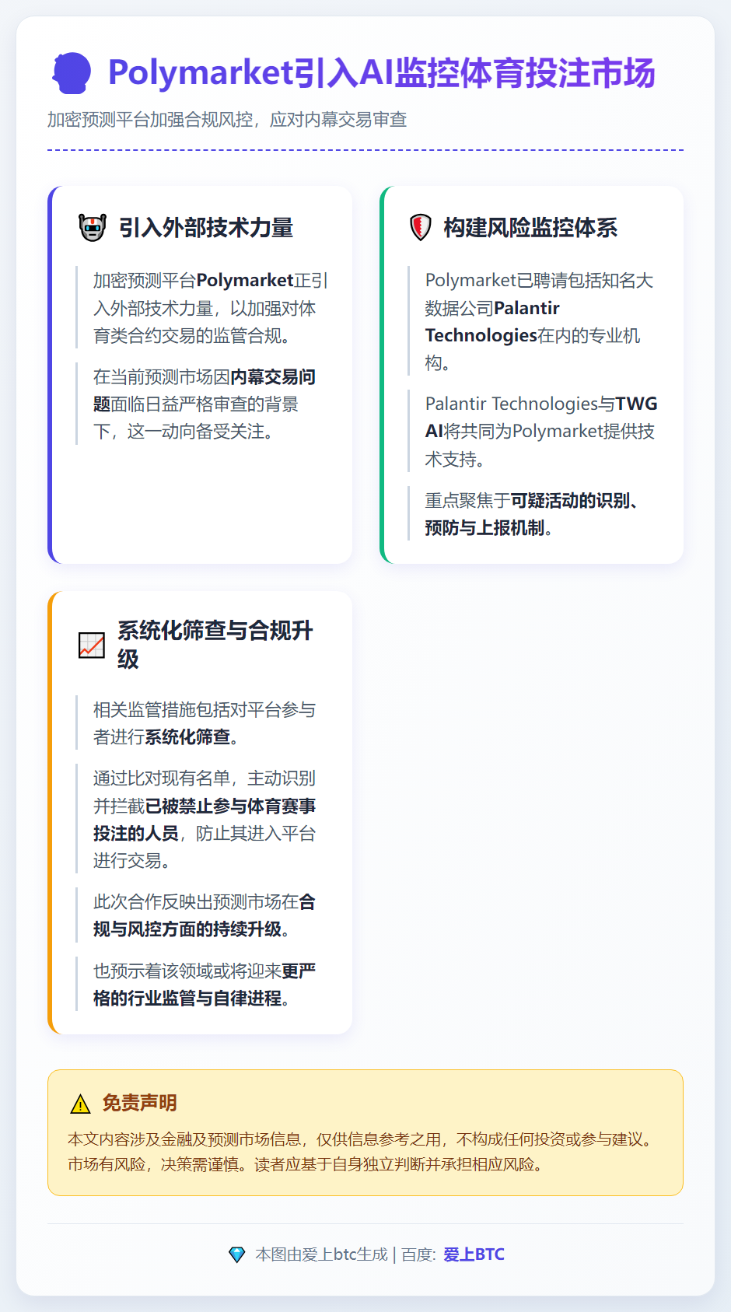Click the red shield icon beside 构建风险监控体系
Viewport: 731px width, 1312px height.
click(x=421, y=228)
